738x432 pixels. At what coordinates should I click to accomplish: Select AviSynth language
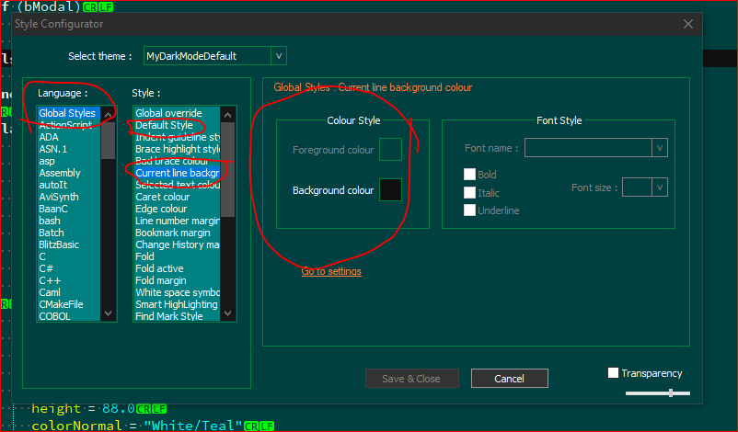coord(69,197)
